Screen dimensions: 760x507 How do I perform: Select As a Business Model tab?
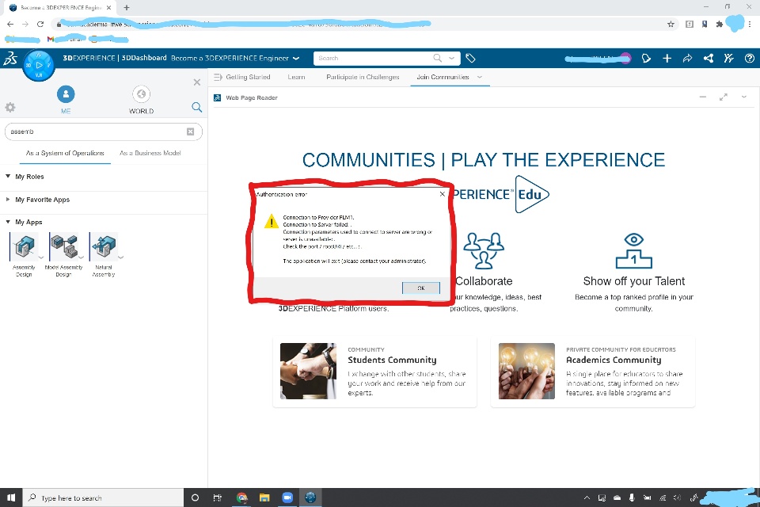coord(150,153)
